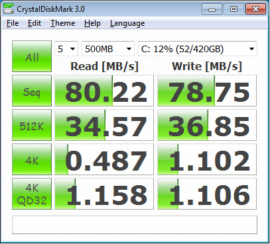Expand the drive selection dropdown C: 12%
Viewport: 270px width, 244px height.
click(198, 49)
